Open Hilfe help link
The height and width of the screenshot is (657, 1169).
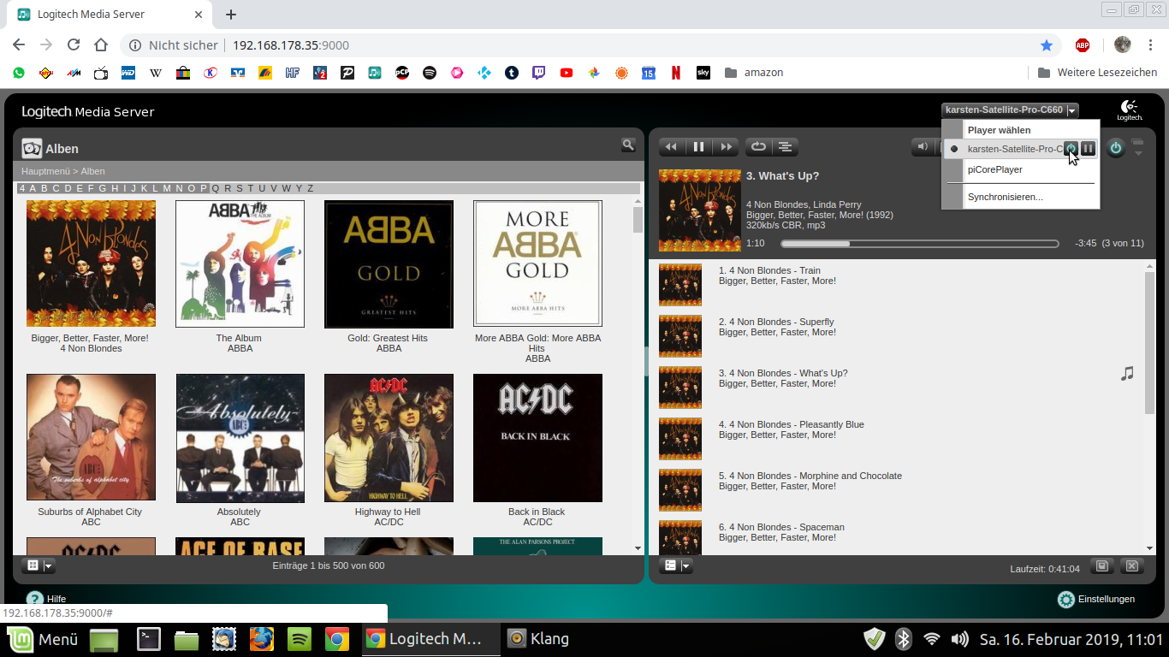[46, 599]
